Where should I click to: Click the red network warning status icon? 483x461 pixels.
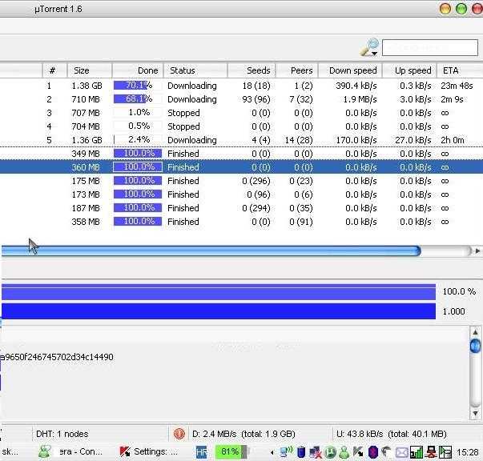pyautogui.click(x=179, y=434)
